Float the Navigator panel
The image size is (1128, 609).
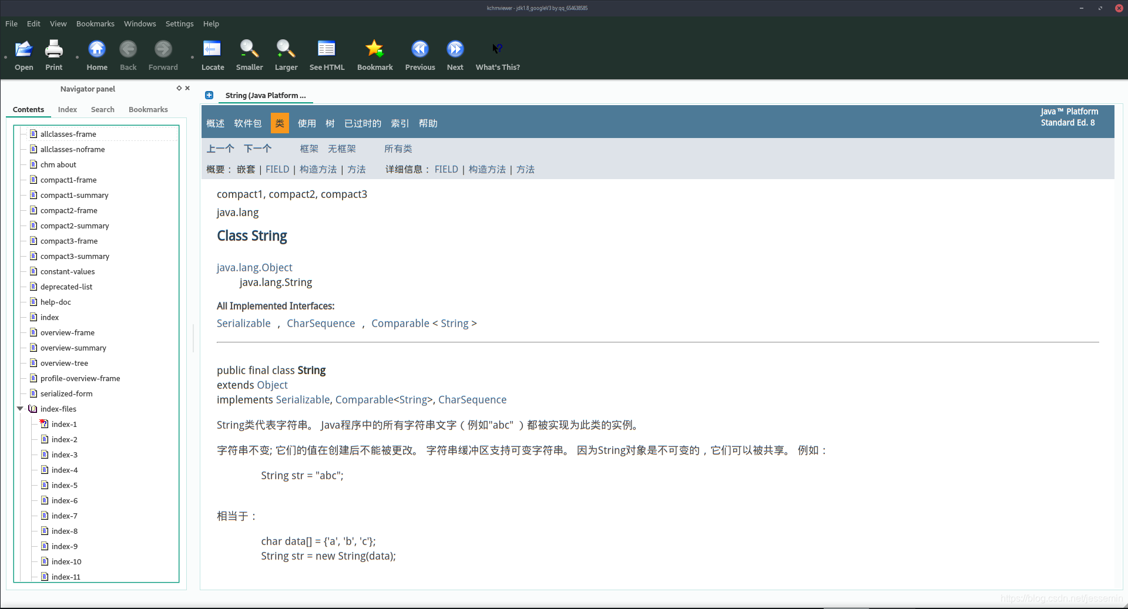[x=179, y=88]
